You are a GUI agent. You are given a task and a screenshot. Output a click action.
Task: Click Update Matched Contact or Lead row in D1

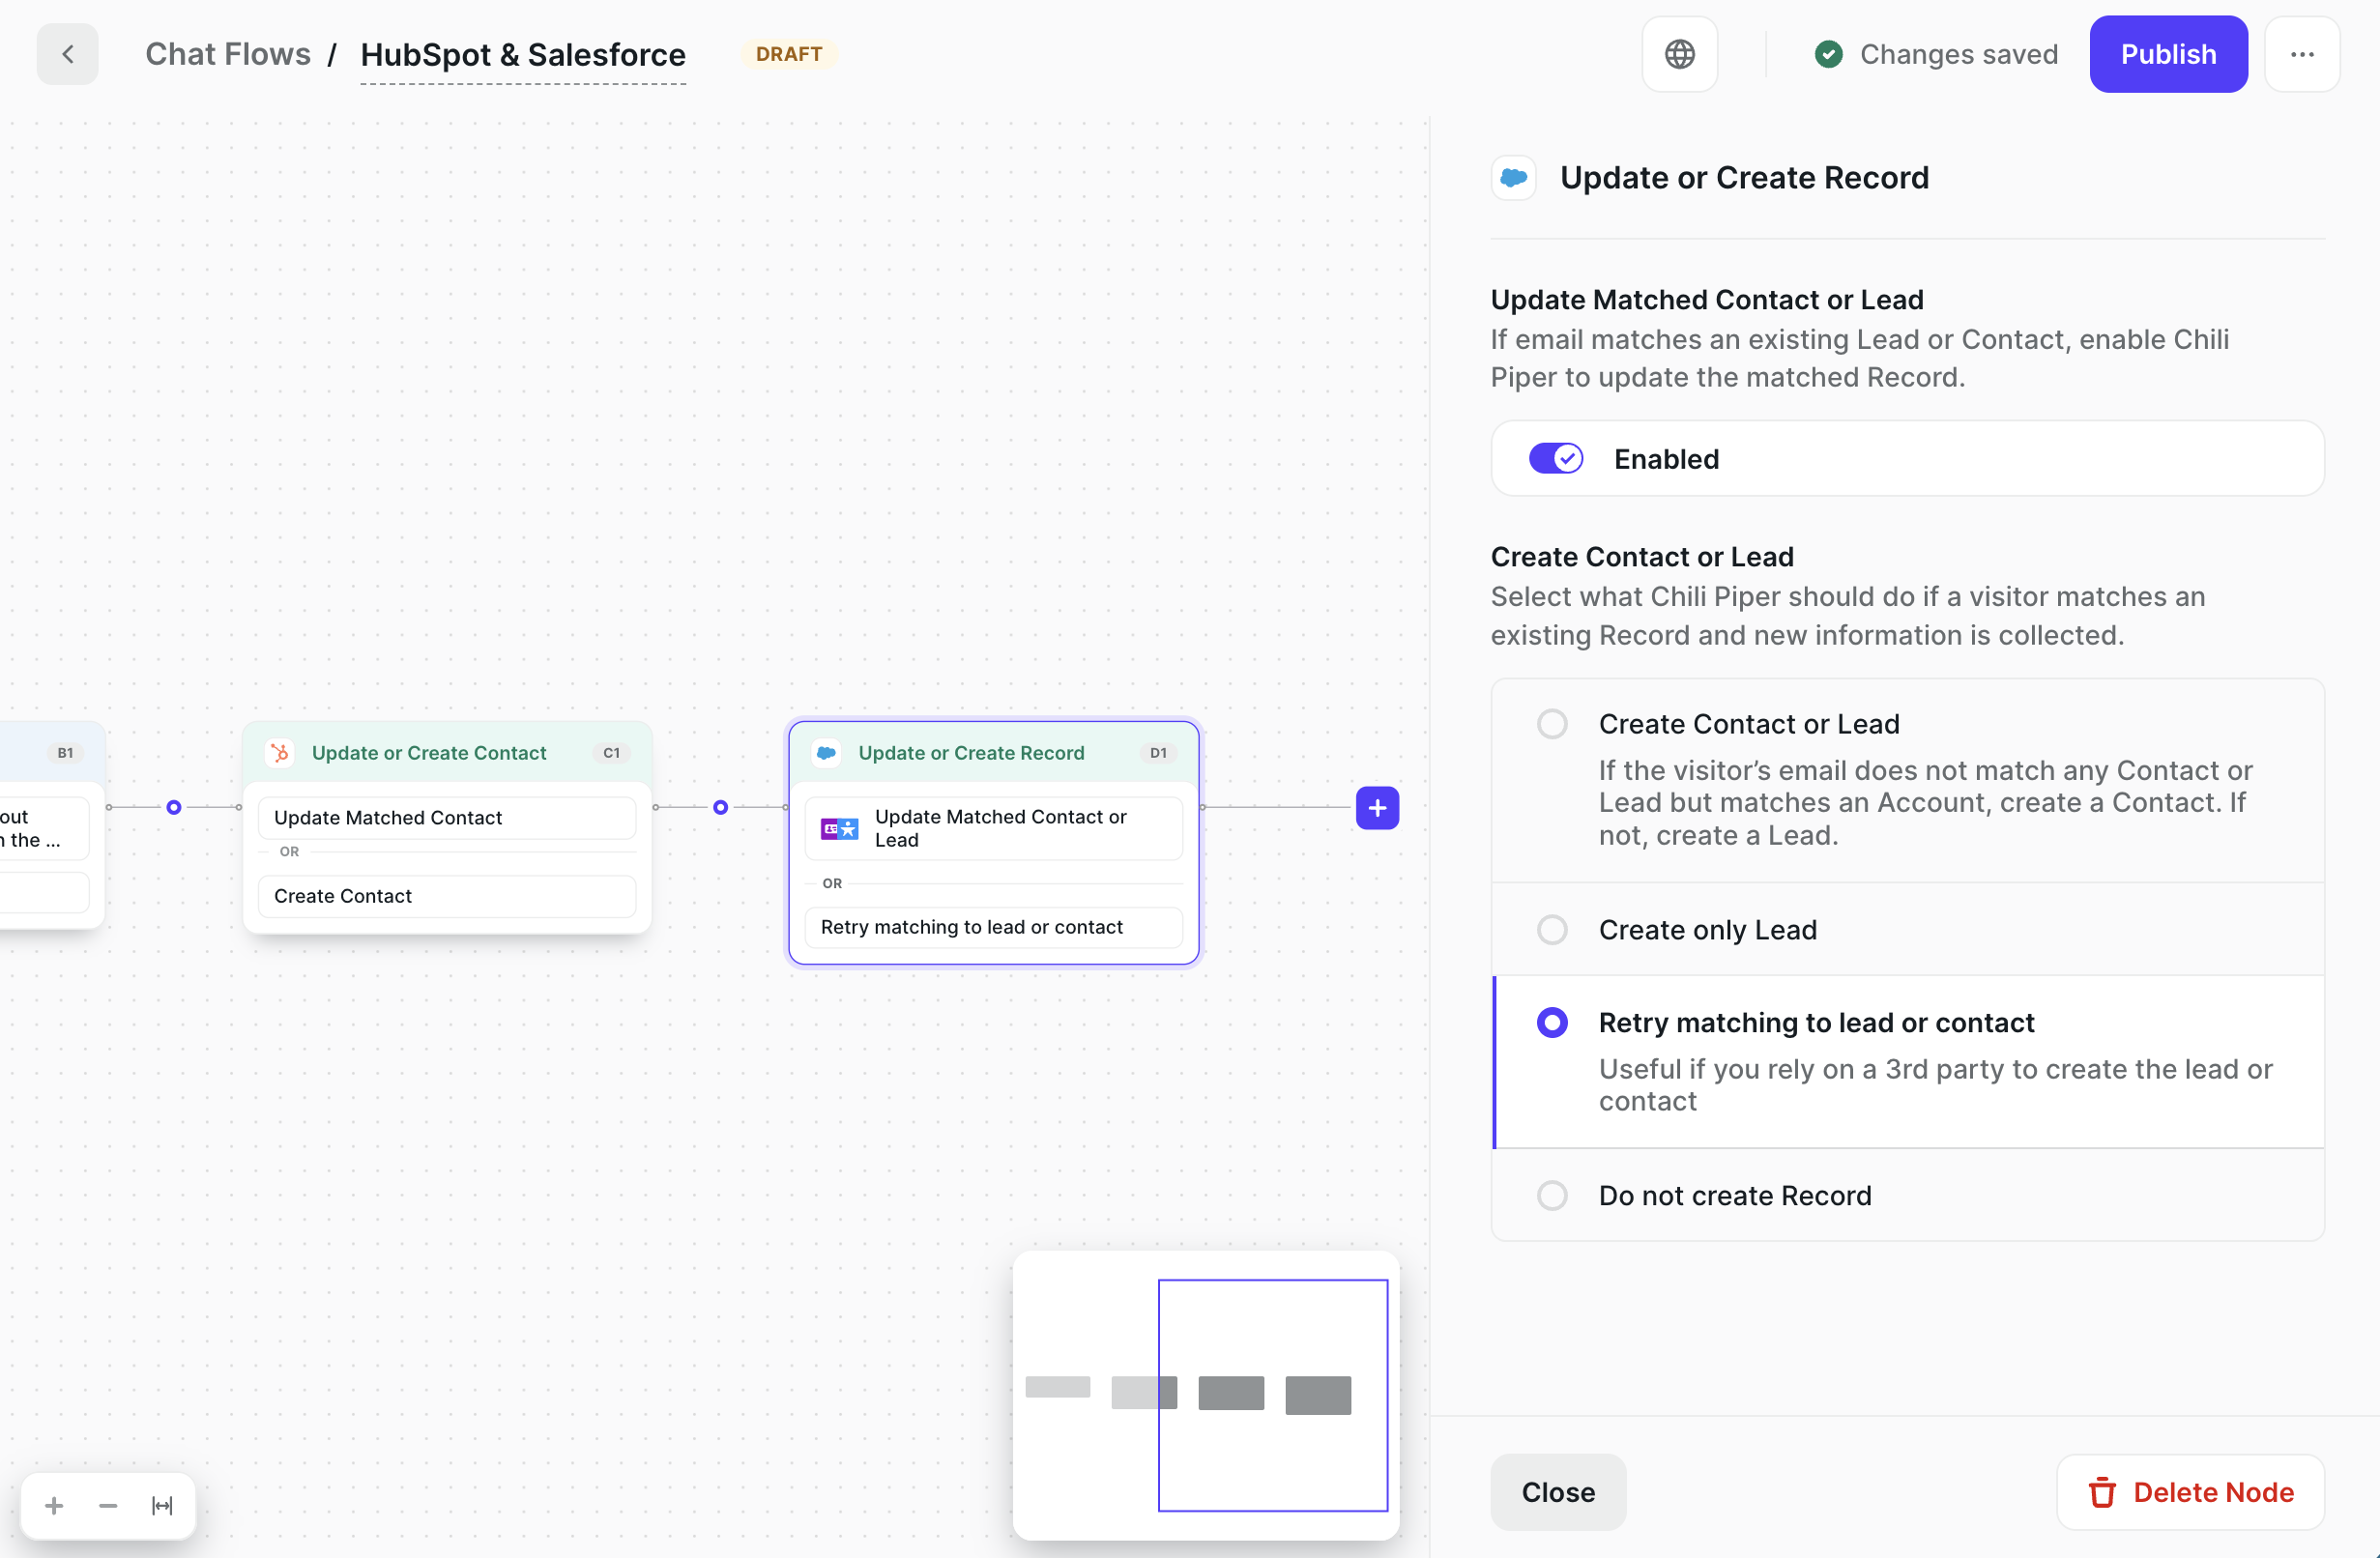[994, 828]
